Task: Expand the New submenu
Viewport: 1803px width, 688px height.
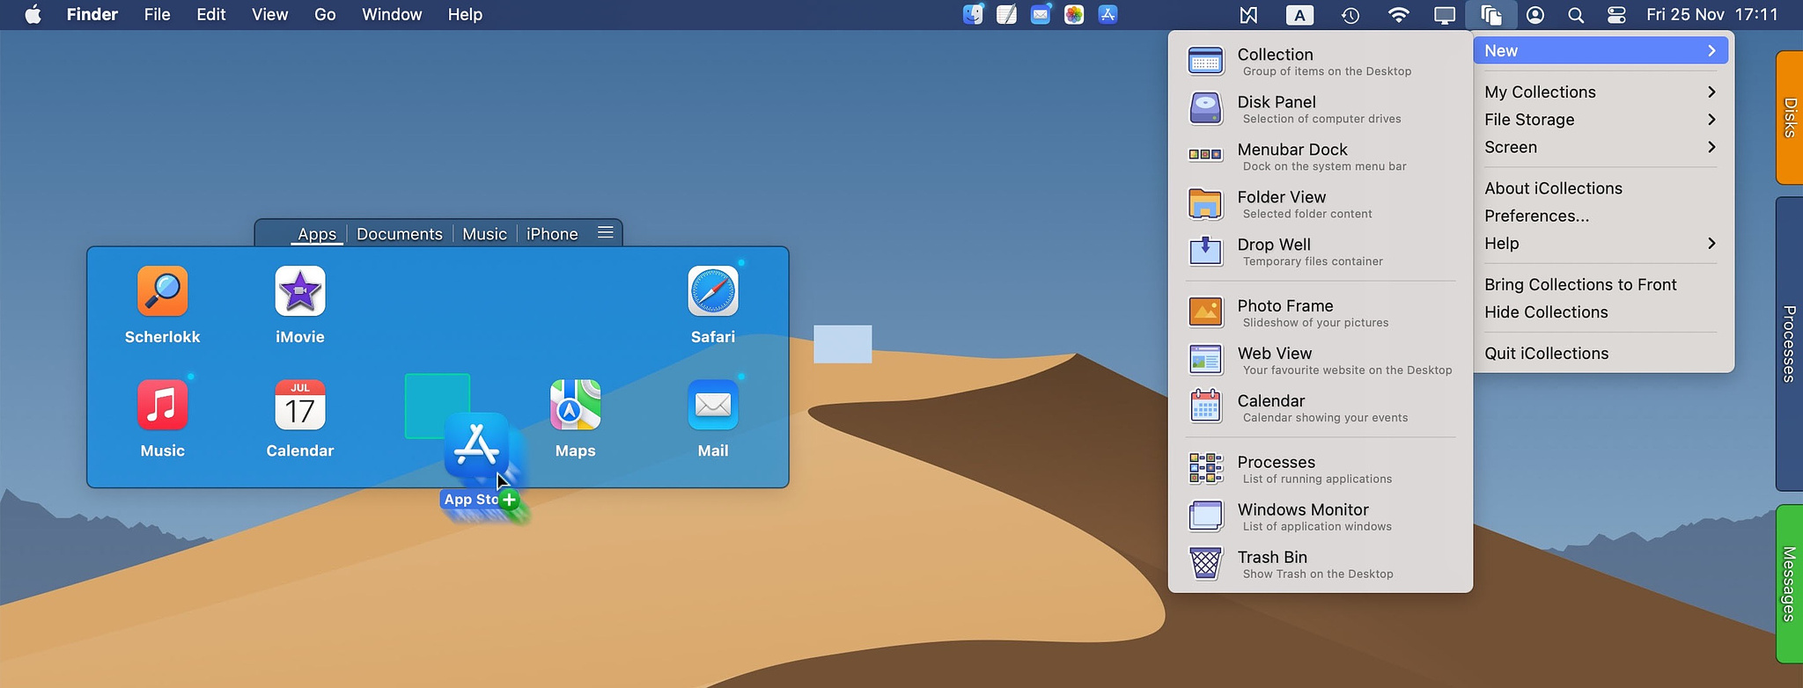Action: point(1601,50)
